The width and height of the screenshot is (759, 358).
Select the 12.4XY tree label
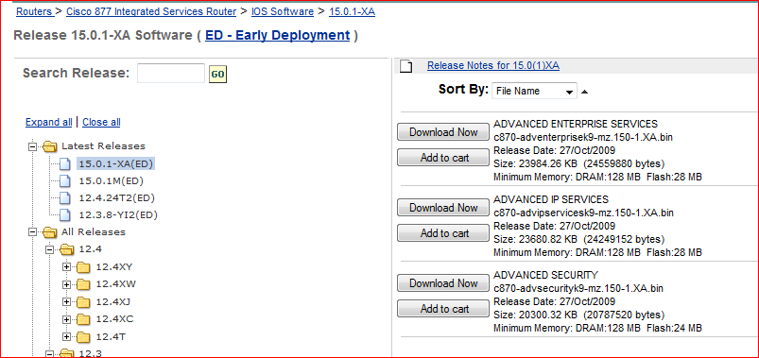click(x=114, y=266)
